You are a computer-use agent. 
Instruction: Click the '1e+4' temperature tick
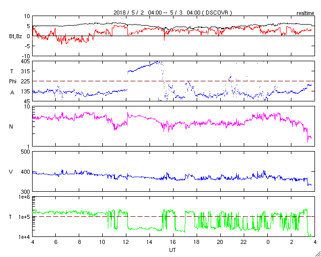point(25,237)
